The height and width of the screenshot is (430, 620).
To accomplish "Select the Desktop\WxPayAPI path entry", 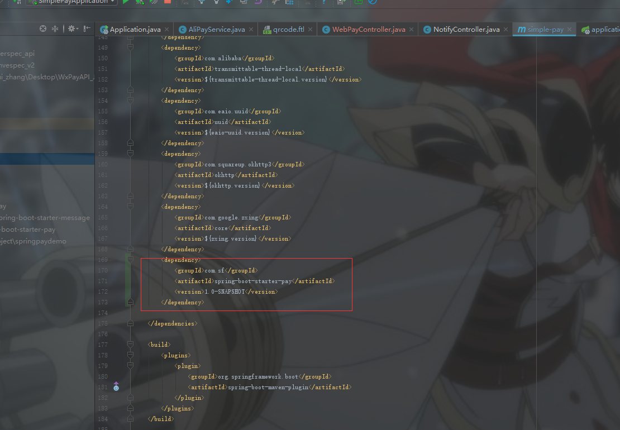I will tap(47, 77).
